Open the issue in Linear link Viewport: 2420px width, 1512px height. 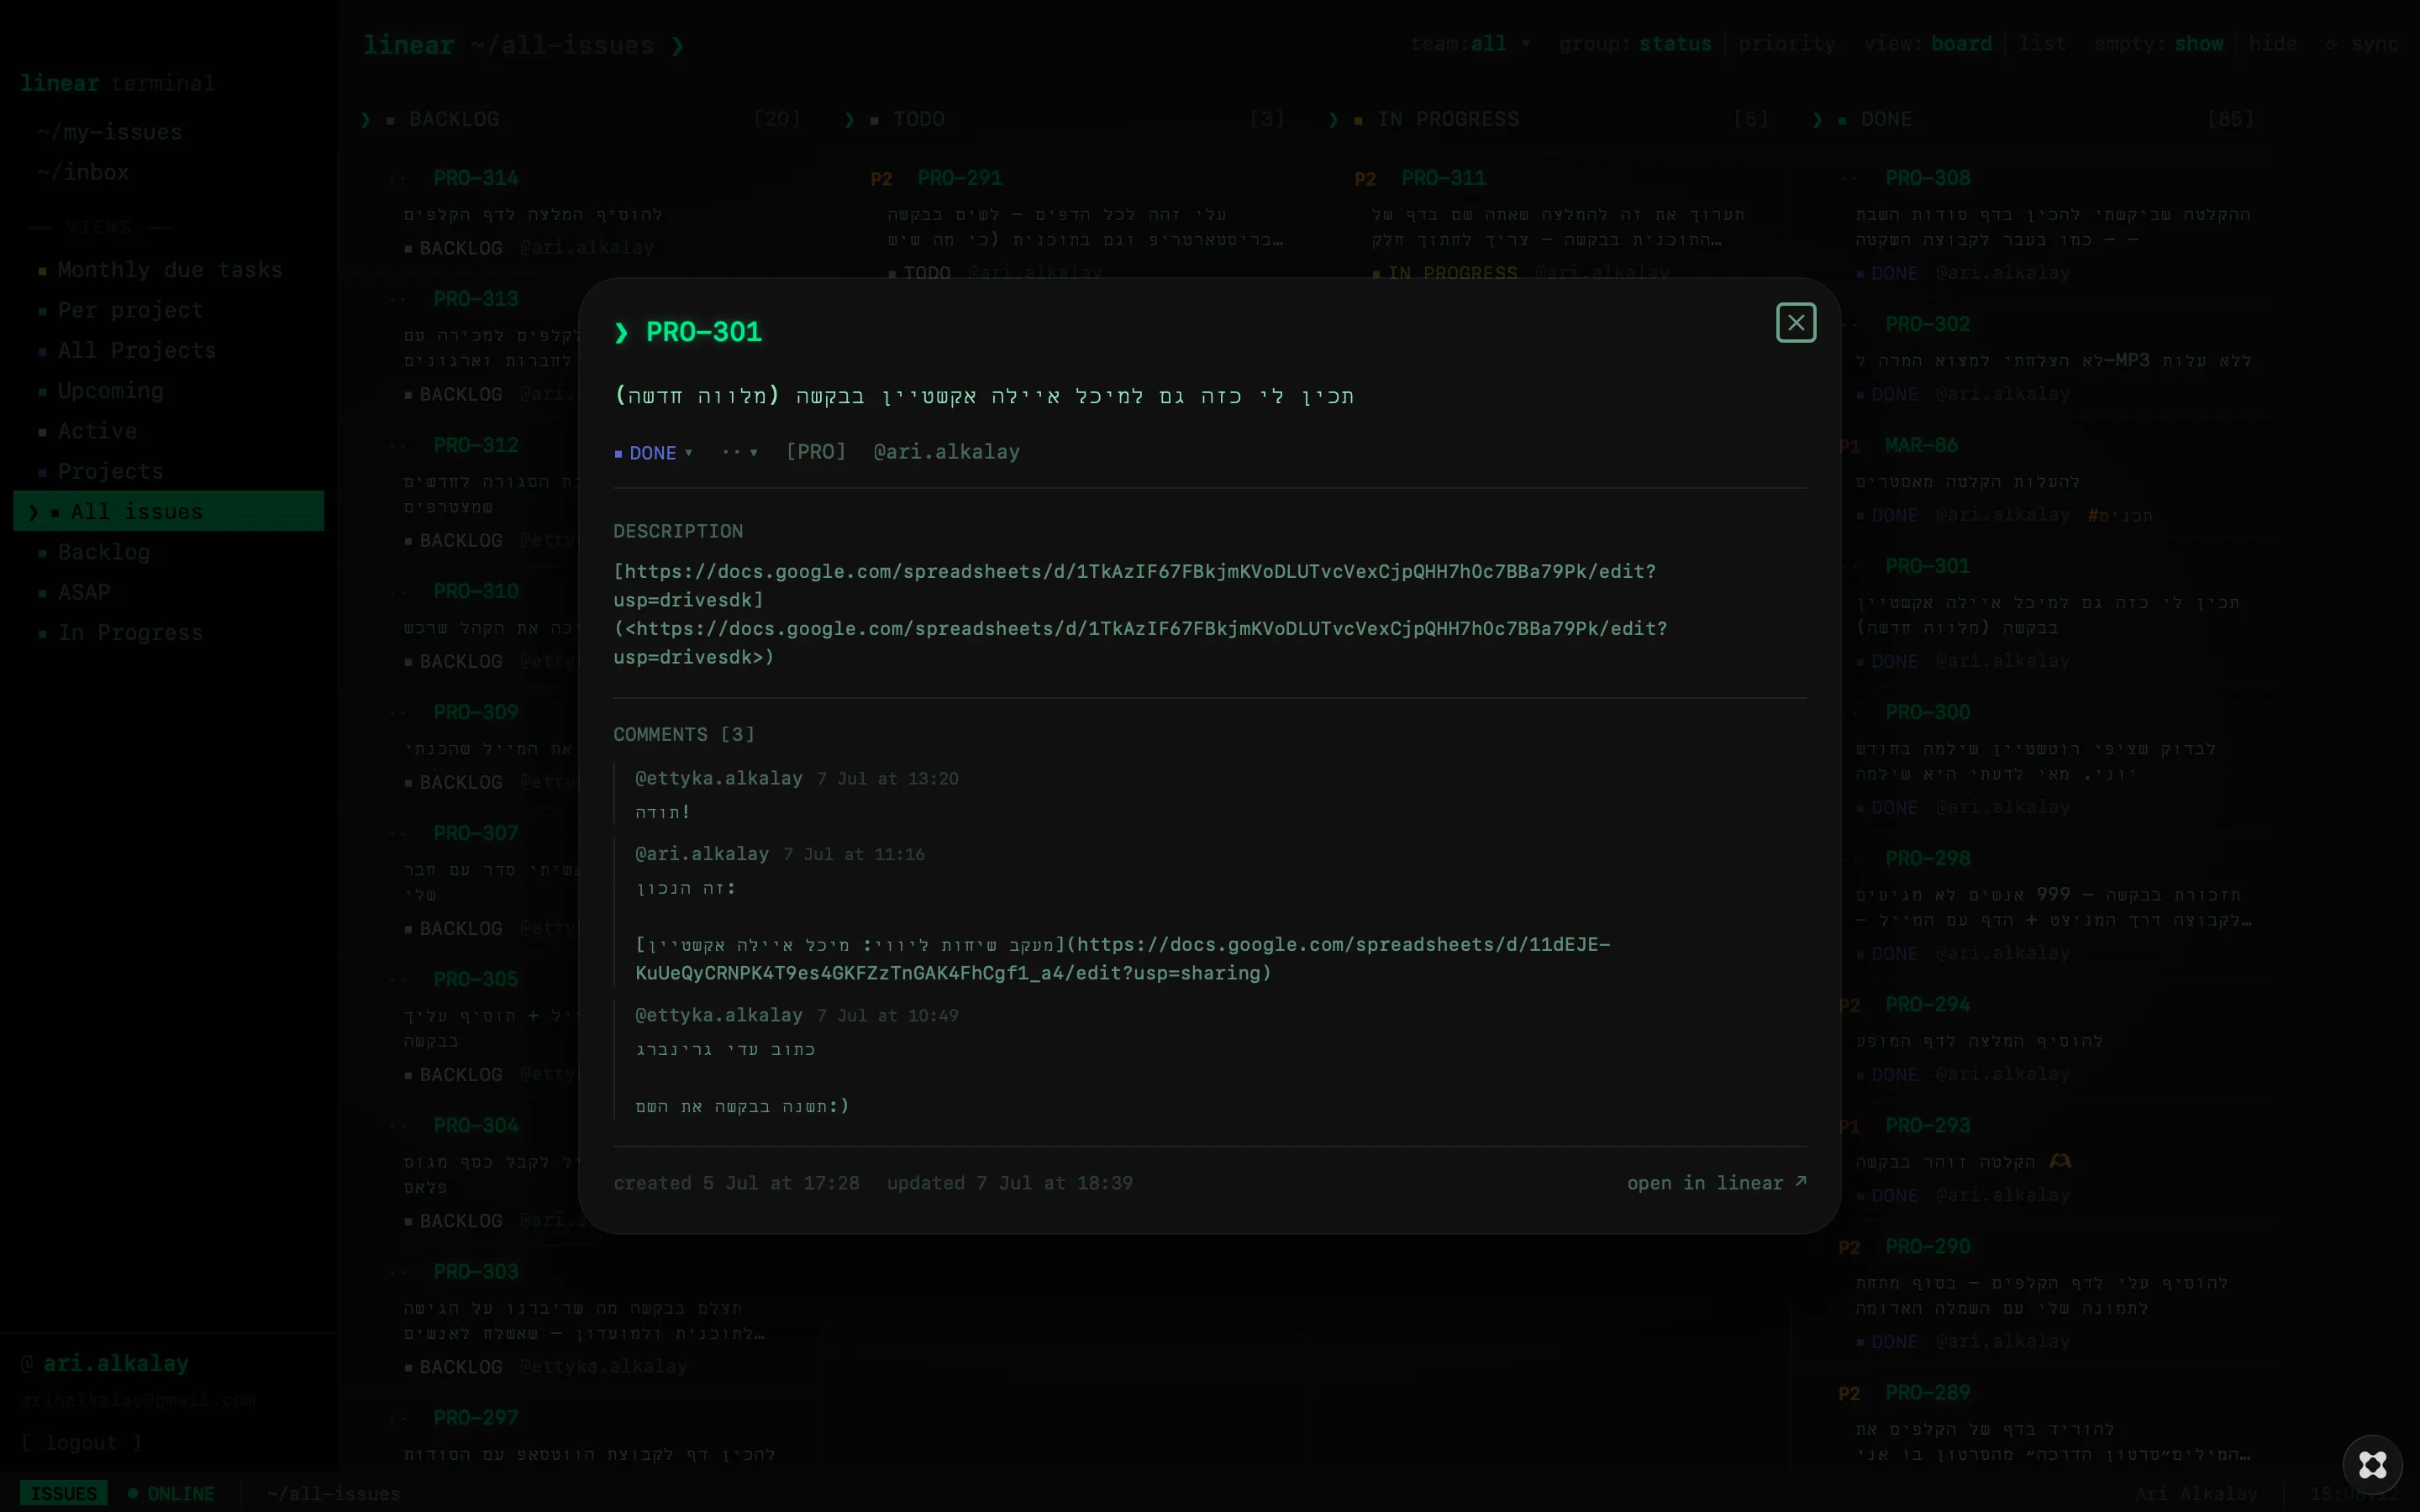pyautogui.click(x=1716, y=1183)
